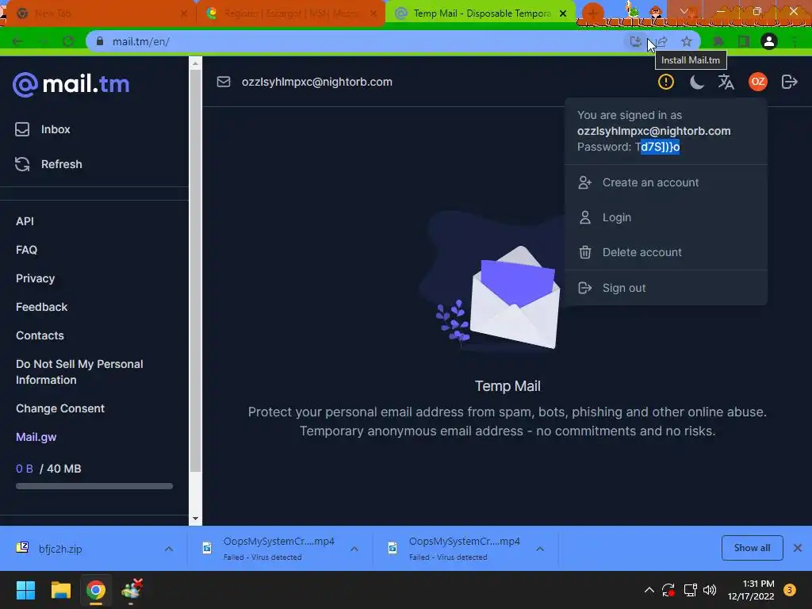The width and height of the screenshot is (812, 609).
Task: Click the Install Mail.tm icon in the address bar
Action: click(635, 41)
